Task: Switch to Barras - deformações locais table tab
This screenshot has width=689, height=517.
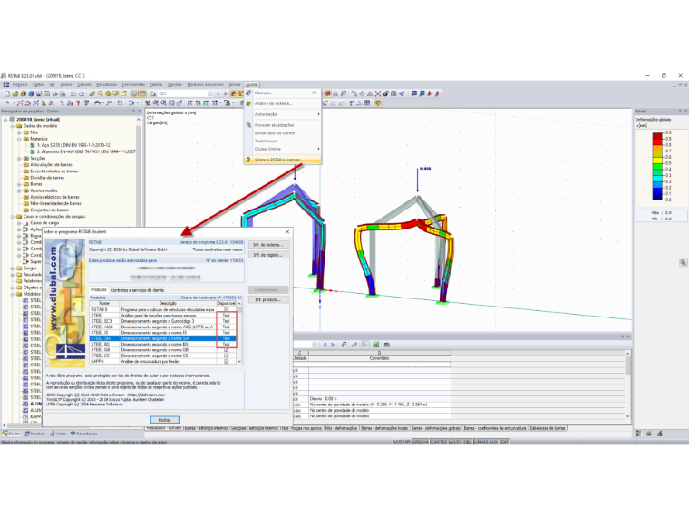Action: 384,428
